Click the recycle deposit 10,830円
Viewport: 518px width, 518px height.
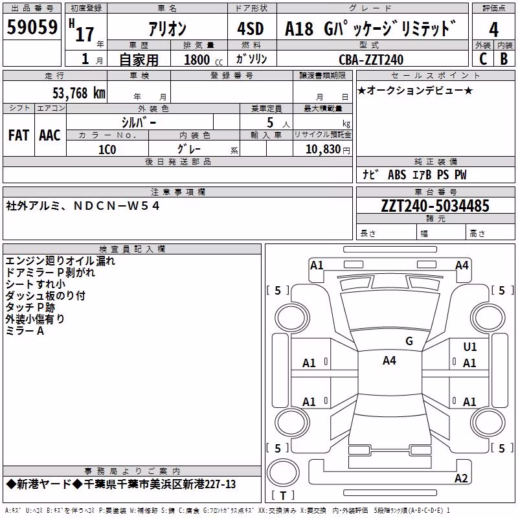[328, 150]
